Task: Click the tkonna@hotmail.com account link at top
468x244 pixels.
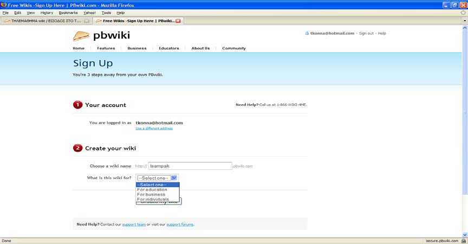Action: (x=332, y=34)
